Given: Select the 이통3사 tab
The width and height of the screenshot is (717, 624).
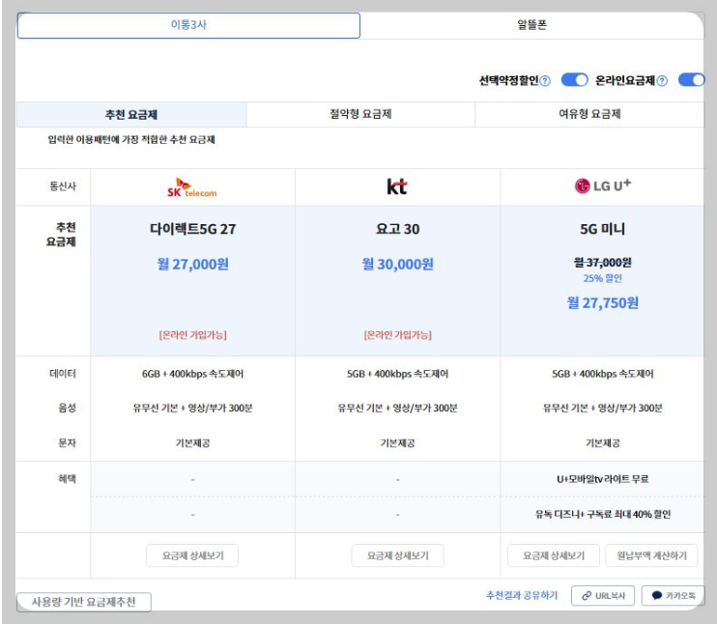Looking at the screenshot, I should [188, 25].
